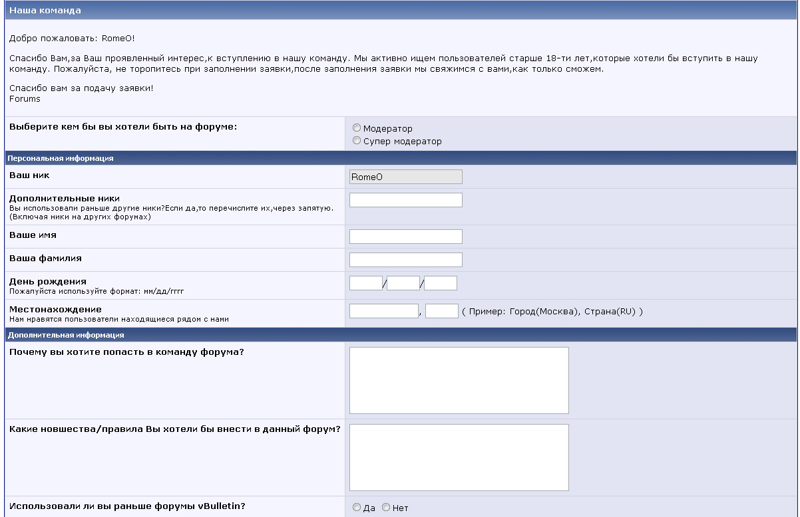
Task: Click the 'Использовали ли вы раньше форумы vBulletin?' label
Action: (127, 506)
